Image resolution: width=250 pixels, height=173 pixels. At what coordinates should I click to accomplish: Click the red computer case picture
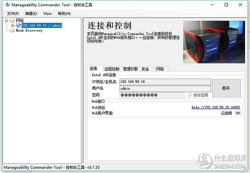point(214,42)
